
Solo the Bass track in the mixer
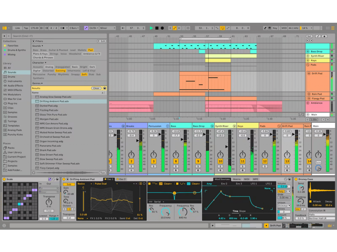(176, 167)
